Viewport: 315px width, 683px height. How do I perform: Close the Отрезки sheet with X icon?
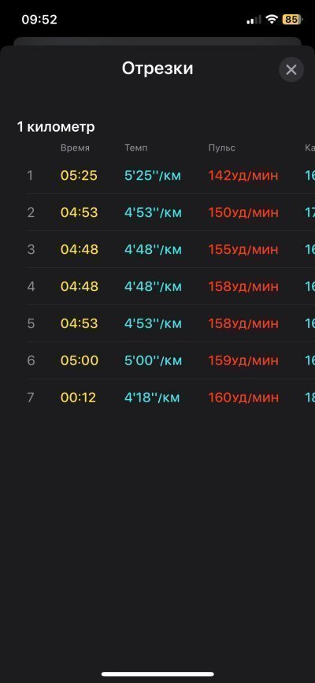pos(291,69)
